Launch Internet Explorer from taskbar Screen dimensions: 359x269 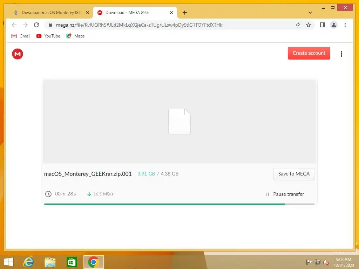[29, 262]
